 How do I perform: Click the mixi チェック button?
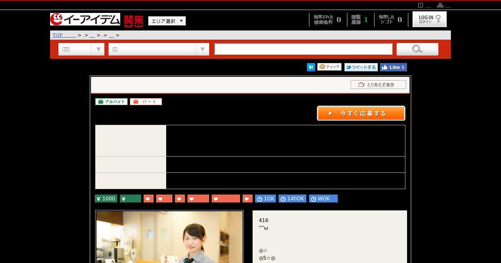pos(329,67)
